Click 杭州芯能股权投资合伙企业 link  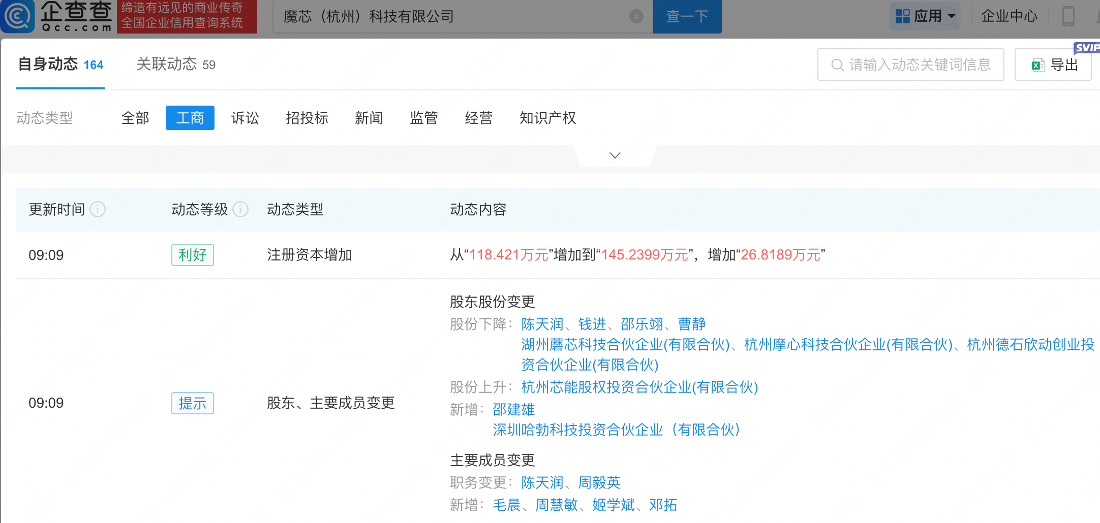point(639,387)
